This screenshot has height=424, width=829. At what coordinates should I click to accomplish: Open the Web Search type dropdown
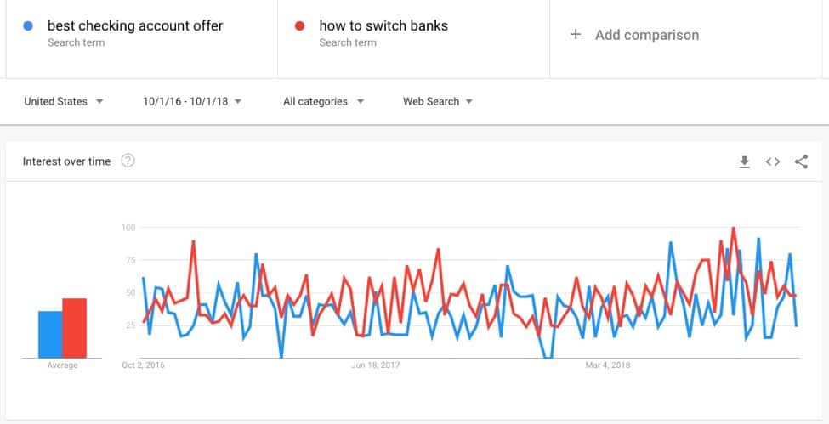click(438, 101)
